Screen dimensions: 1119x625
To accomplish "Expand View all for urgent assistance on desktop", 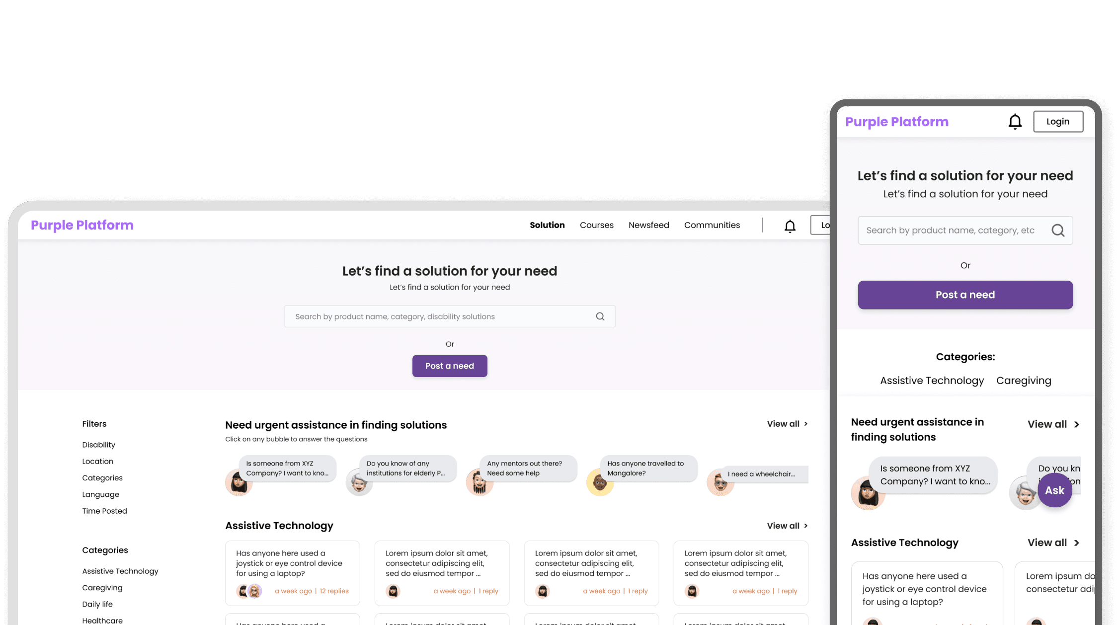I will point(788,424).
